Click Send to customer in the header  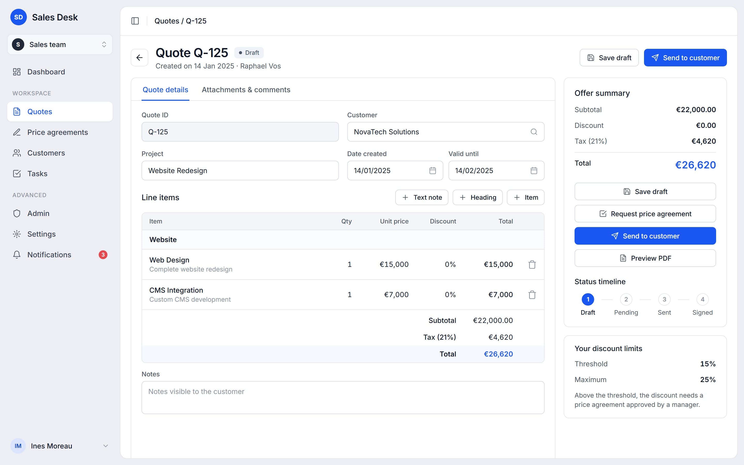pos(685,58)
